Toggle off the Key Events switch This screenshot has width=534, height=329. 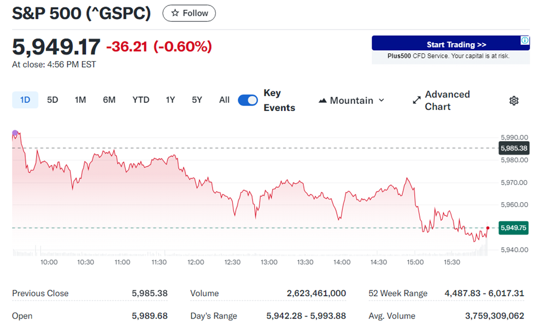[x=247, y=100]
